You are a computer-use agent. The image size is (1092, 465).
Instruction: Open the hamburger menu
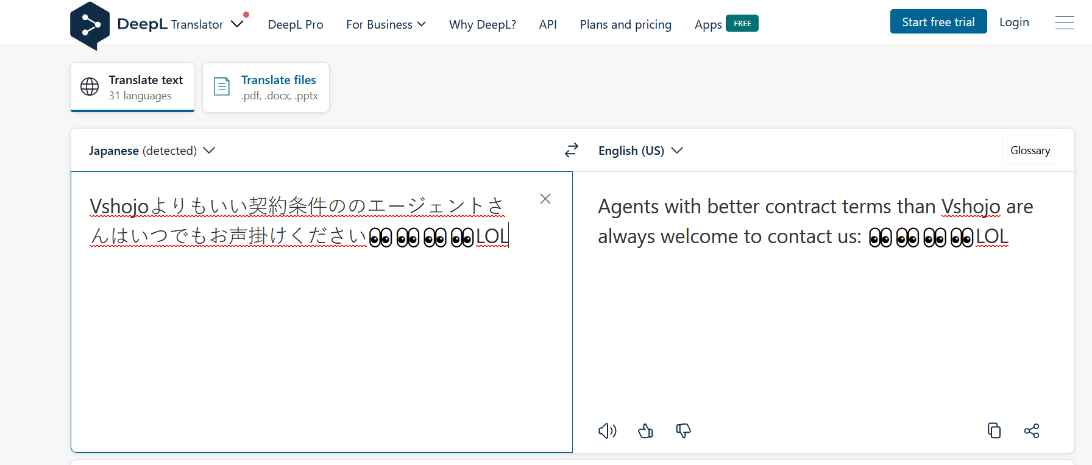coord(1065,23)
